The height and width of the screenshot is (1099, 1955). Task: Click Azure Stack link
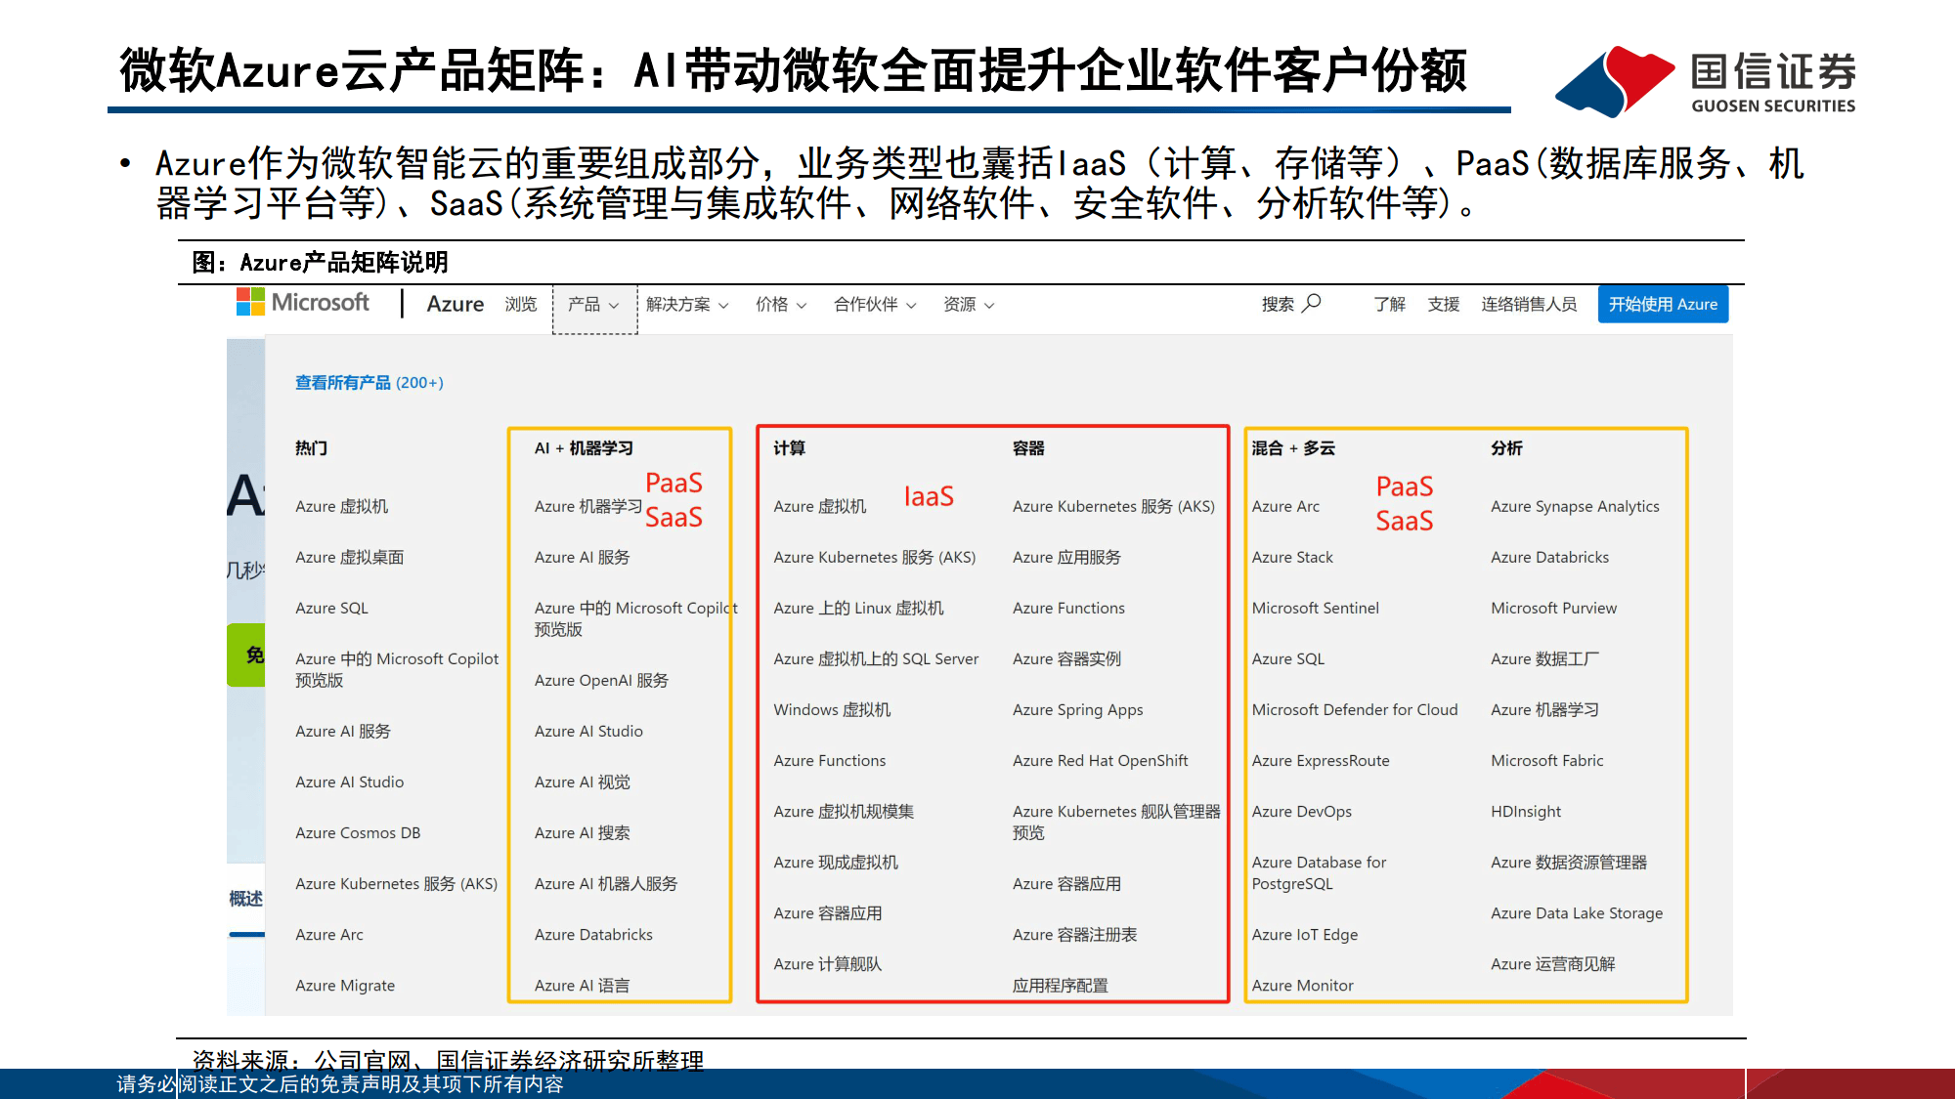pos(1292,558)
